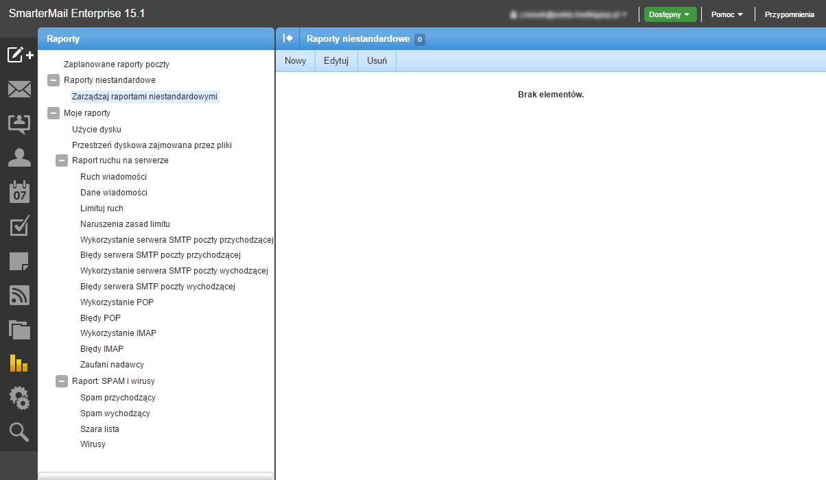
Task: Select the Spam przychodzący report
Action: pos(118,398)
